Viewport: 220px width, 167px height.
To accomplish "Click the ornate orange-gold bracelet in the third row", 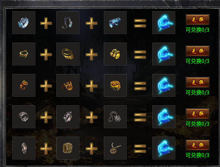I will pyautogui.click(x=115, y=85).
